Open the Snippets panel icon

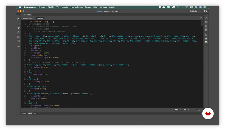pyautogui.click(x=206, y=42)
